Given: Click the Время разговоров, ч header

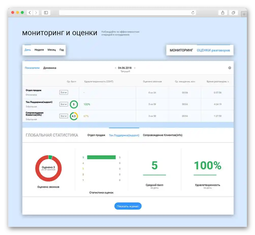Looking at the screenshot, I should (x=218, y=81).
